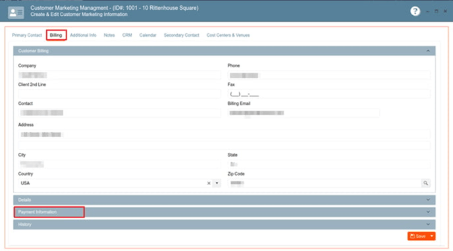Close the Customer Marketing window
This screenshot has height=251, width=453.
tap(445, 11)
